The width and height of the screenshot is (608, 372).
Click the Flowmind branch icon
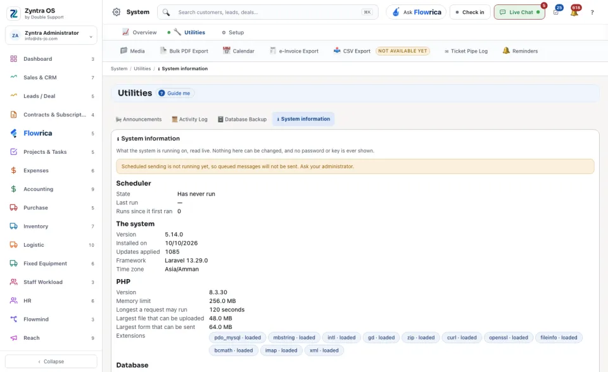coord(13,319)
